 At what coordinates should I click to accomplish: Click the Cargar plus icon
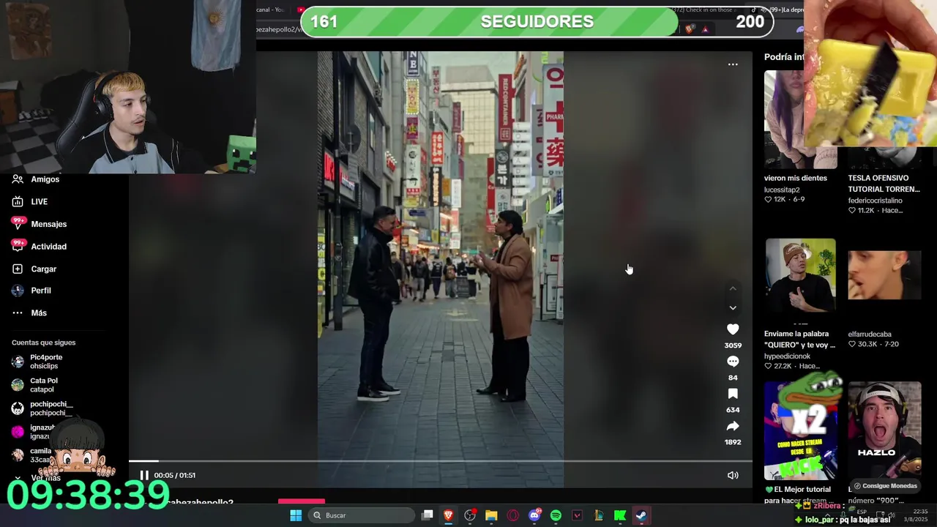18,269
